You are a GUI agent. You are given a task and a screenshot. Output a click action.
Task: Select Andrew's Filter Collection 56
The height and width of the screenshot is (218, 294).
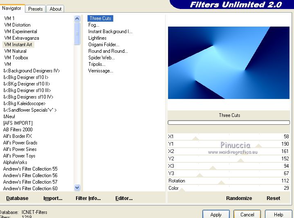30,175
